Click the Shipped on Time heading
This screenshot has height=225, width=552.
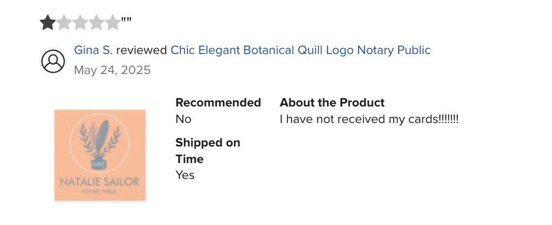(208, 151)
